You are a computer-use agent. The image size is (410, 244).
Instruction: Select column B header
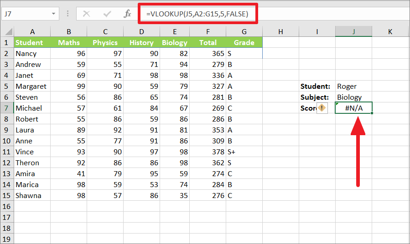[69, 31]
